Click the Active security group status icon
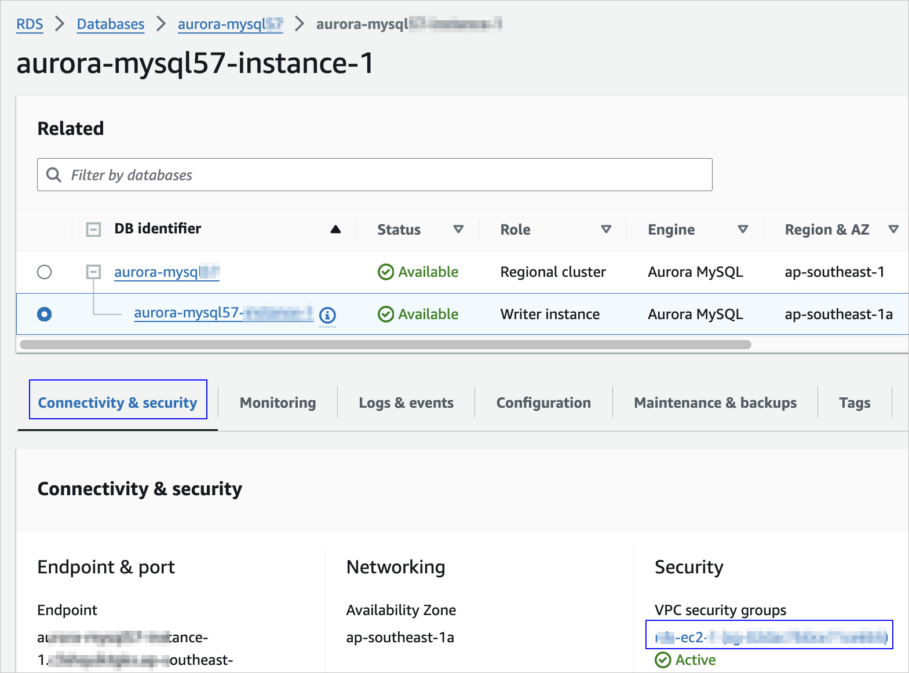Viewport: 909px width, 673px height. tap(663, 660)
